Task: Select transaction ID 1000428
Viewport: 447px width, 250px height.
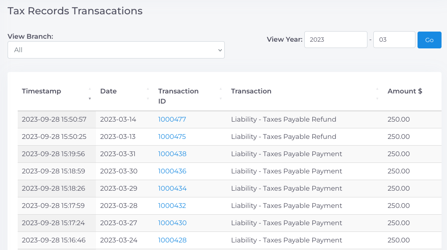Action: (172, 240)
